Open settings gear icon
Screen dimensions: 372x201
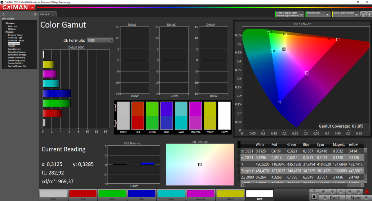[363, 14]
